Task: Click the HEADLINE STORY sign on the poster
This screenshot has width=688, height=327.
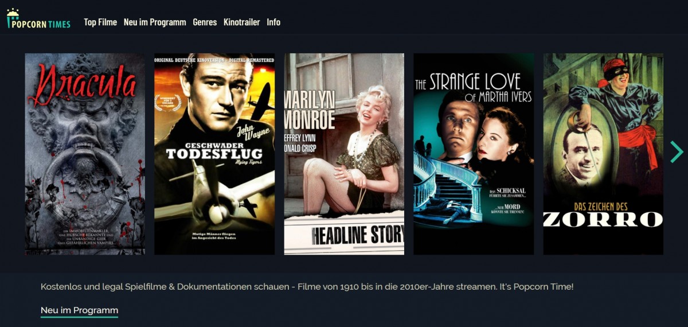Action: point(358,234)
